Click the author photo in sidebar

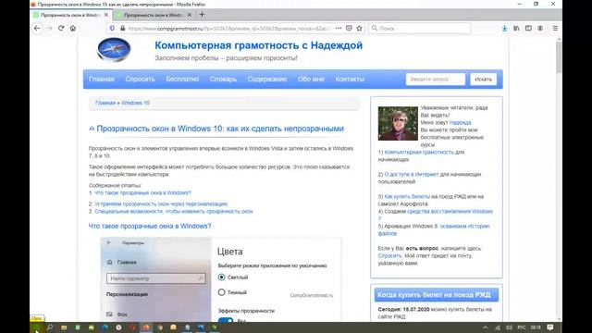[x=398, y=123]
